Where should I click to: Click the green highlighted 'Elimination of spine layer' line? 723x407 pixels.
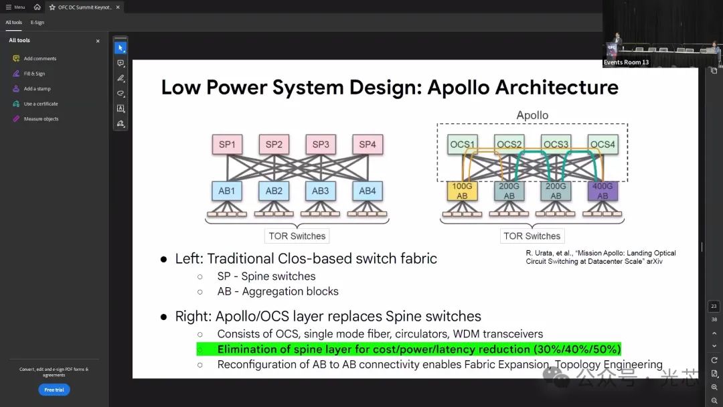pyautogui.click(x=409, y=349)
